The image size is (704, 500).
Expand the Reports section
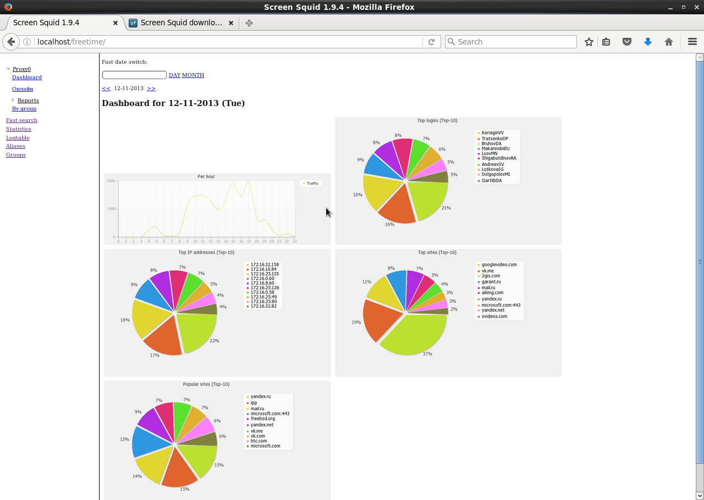[x=12, y=99]
